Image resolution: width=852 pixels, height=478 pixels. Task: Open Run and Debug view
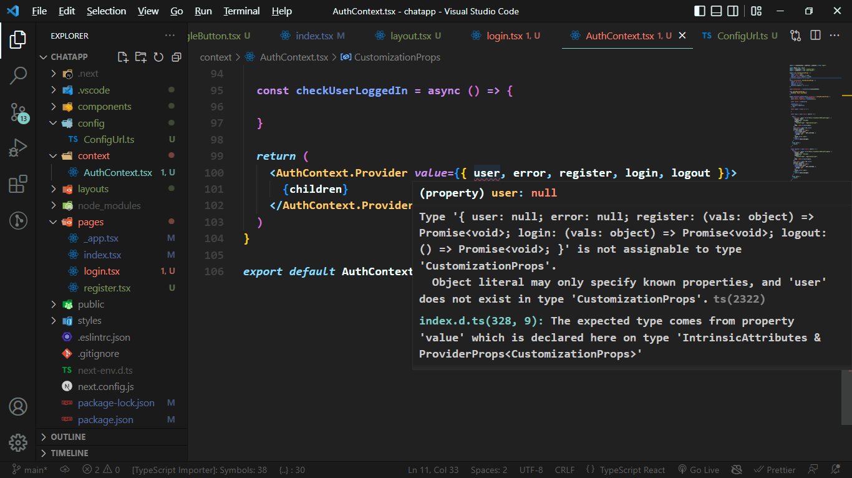tap(18, 149)
